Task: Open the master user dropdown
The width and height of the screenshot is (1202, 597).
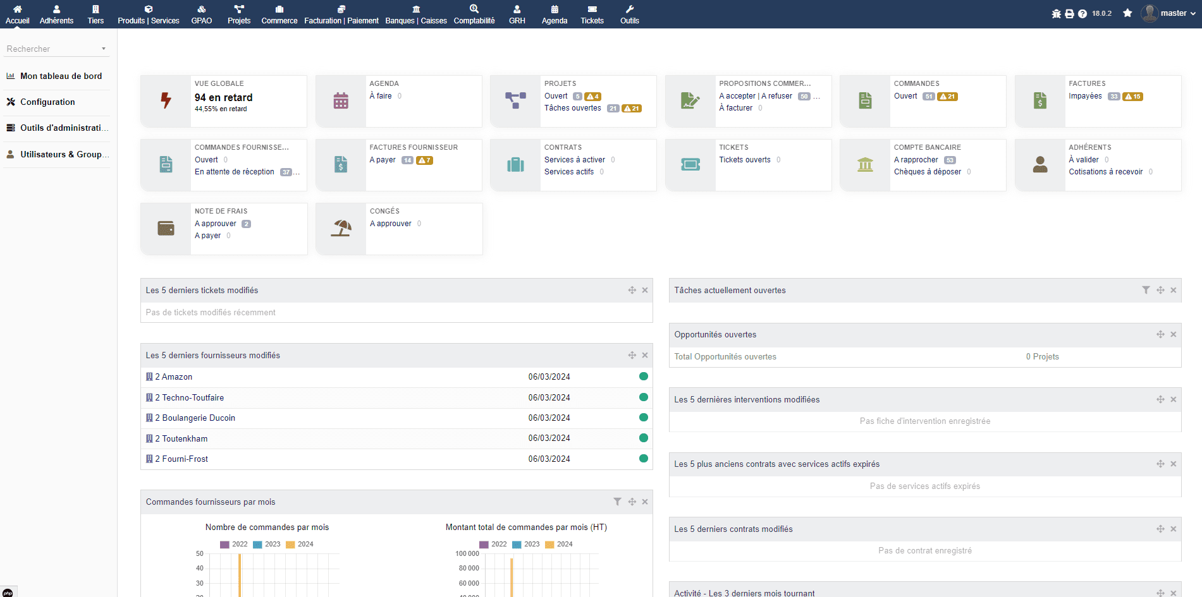Action: pos(1168,13)
